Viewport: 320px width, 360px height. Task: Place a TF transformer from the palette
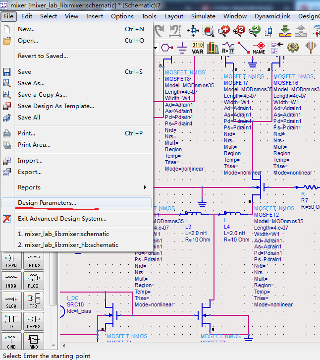(x=11, y=321)
